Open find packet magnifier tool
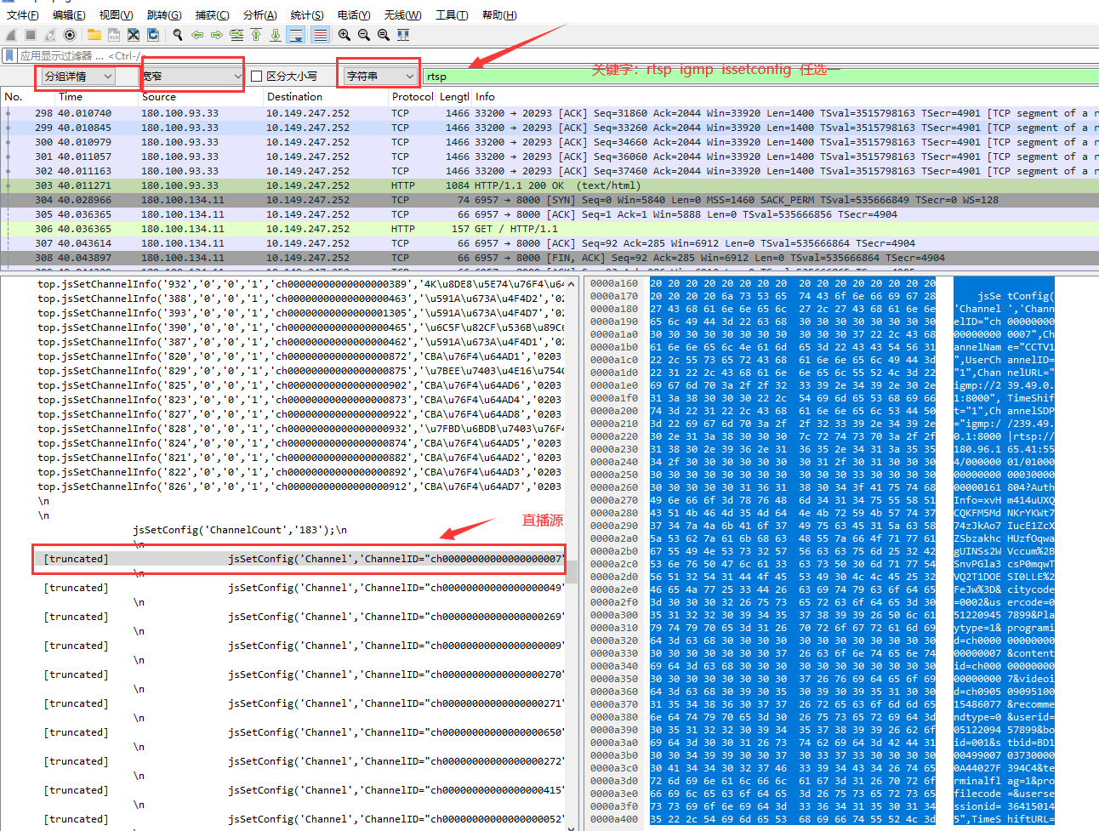Screen dimensions: 1099x831 point(177,35)
